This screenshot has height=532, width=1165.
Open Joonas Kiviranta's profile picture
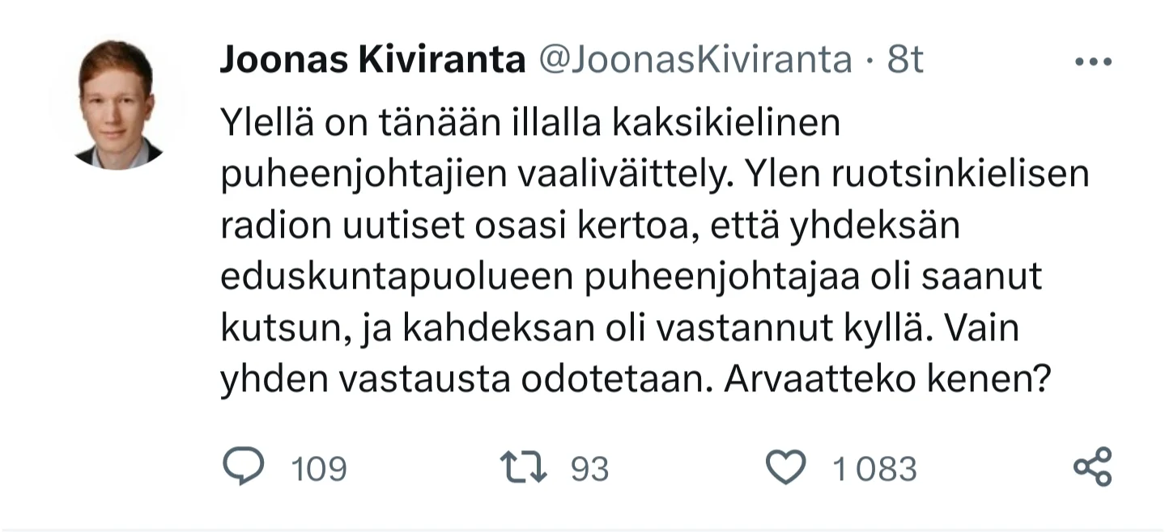click(x=116, y=103)
